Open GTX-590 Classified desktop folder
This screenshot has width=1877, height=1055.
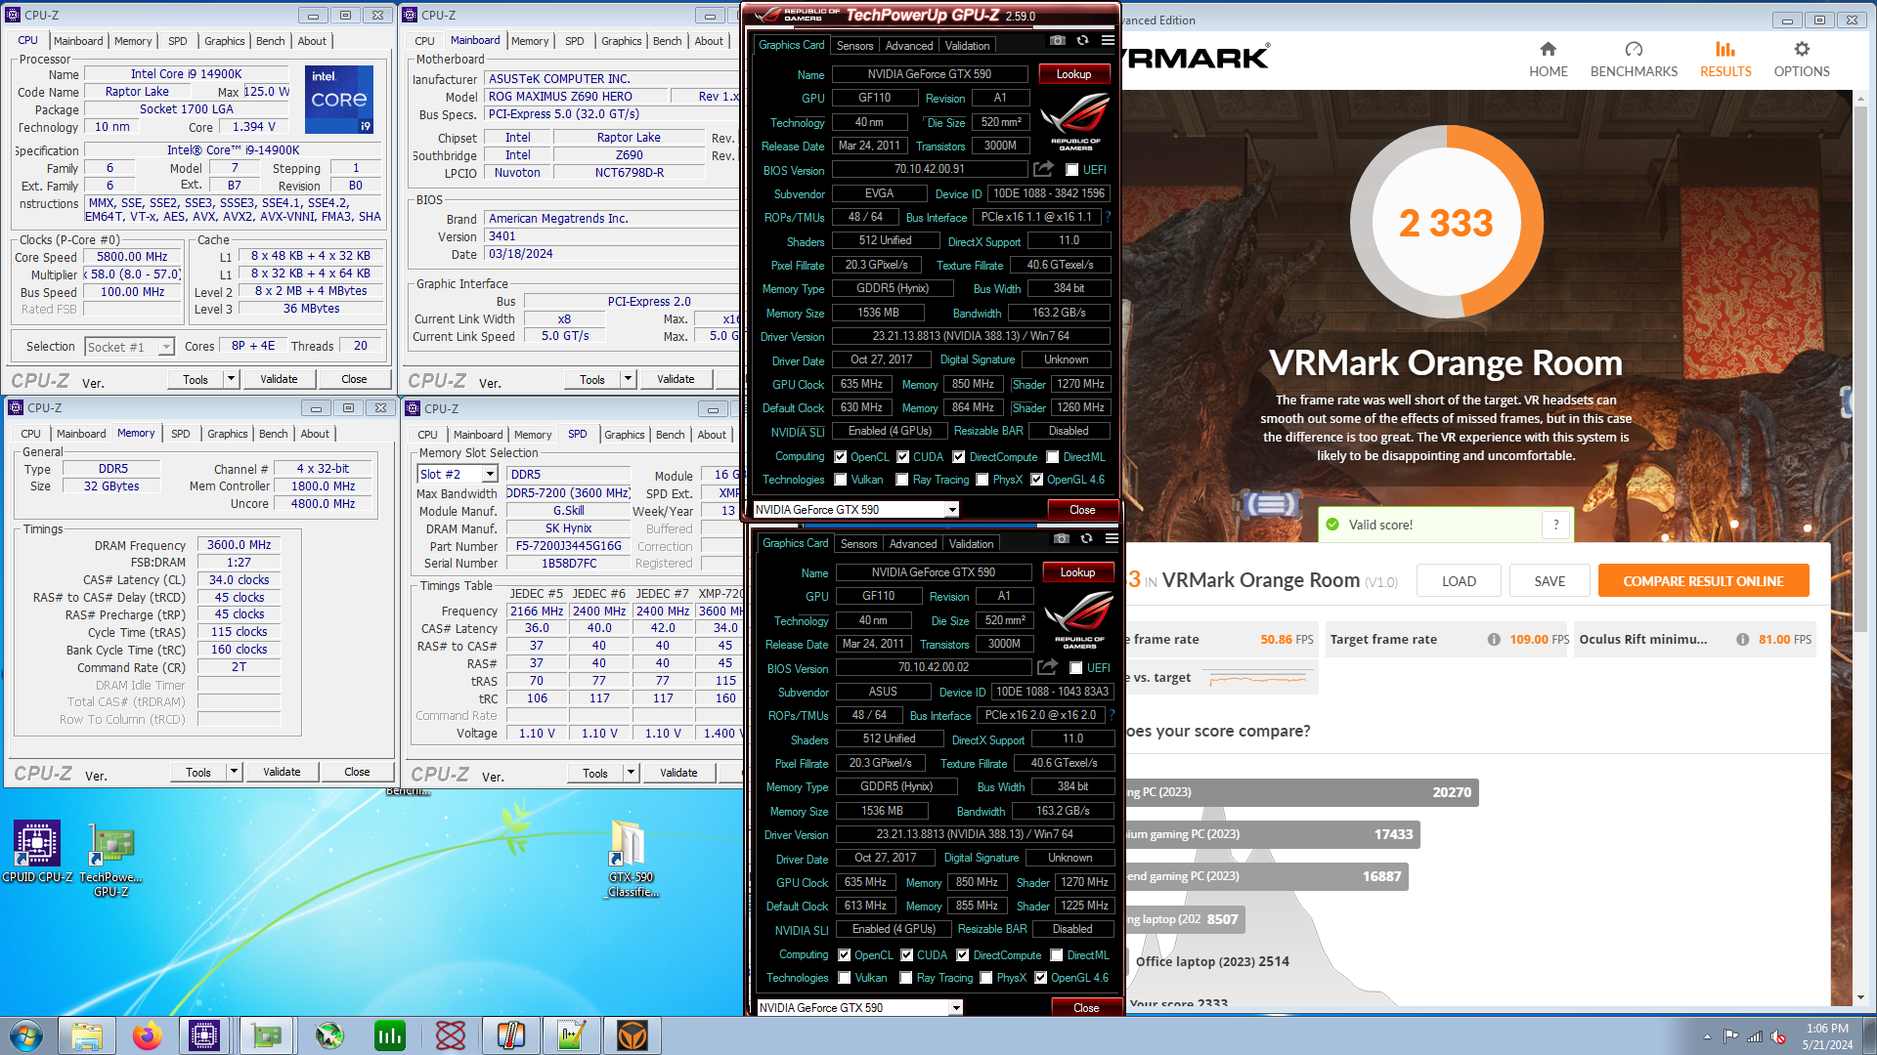[x=631, y=860]
